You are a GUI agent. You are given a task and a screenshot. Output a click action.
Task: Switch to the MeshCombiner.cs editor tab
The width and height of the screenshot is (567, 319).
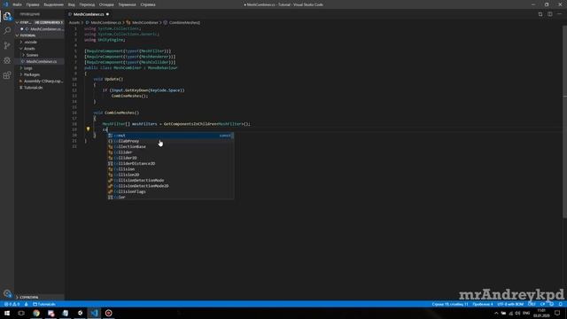click(89, 14)
